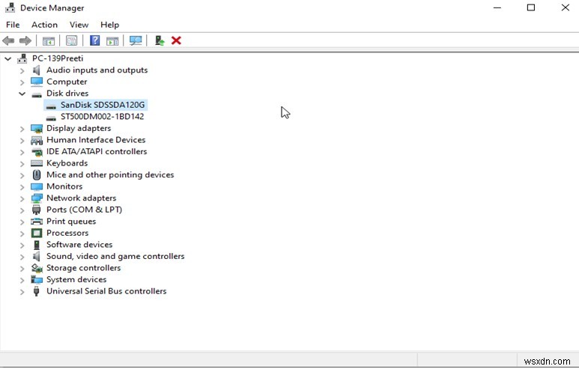Click the Keyboards icon
Image resolution: width=579 pixels, height=369 pixels.
pyautogui.click(x=37, y=163)
